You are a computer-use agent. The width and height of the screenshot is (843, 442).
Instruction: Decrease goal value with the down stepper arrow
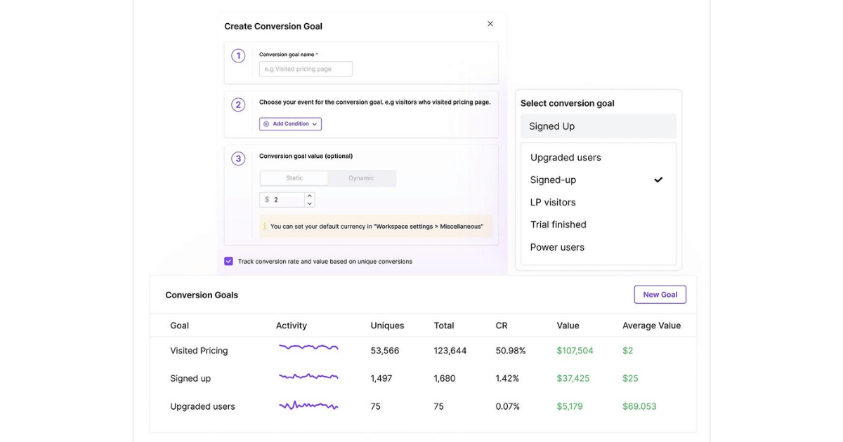tap(309, 203)
